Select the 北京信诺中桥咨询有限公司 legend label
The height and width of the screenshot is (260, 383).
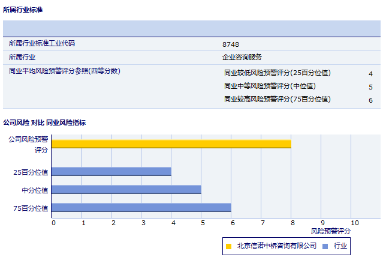(276, 246)
